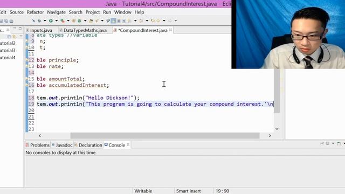Open the Search menu
345x194 pixels.
(x=75, y=12)
